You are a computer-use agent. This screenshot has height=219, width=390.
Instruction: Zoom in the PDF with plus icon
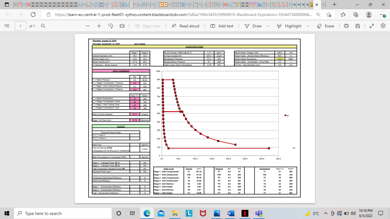click(99, 26)
